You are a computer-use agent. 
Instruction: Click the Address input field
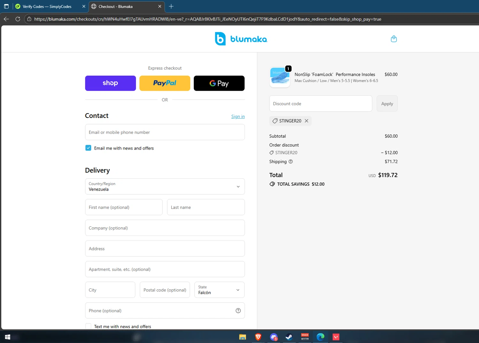coord(165,249)
